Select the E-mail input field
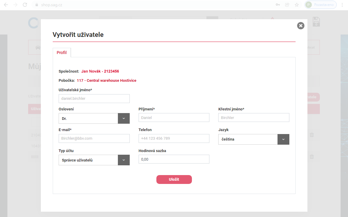348x217 pixels. point(94,138)
